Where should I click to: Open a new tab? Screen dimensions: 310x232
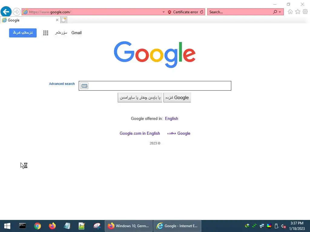pyautogui.click(x=64, y=20)
